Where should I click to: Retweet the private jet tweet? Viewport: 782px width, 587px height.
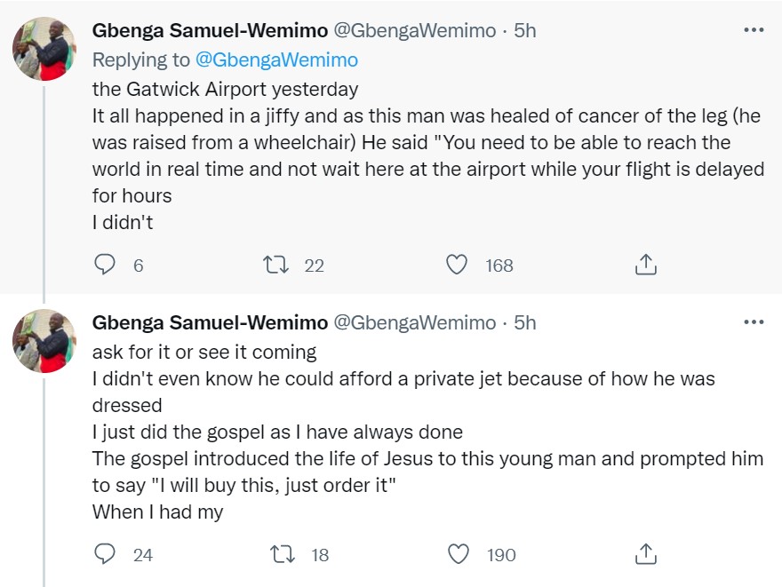point(282,554)
